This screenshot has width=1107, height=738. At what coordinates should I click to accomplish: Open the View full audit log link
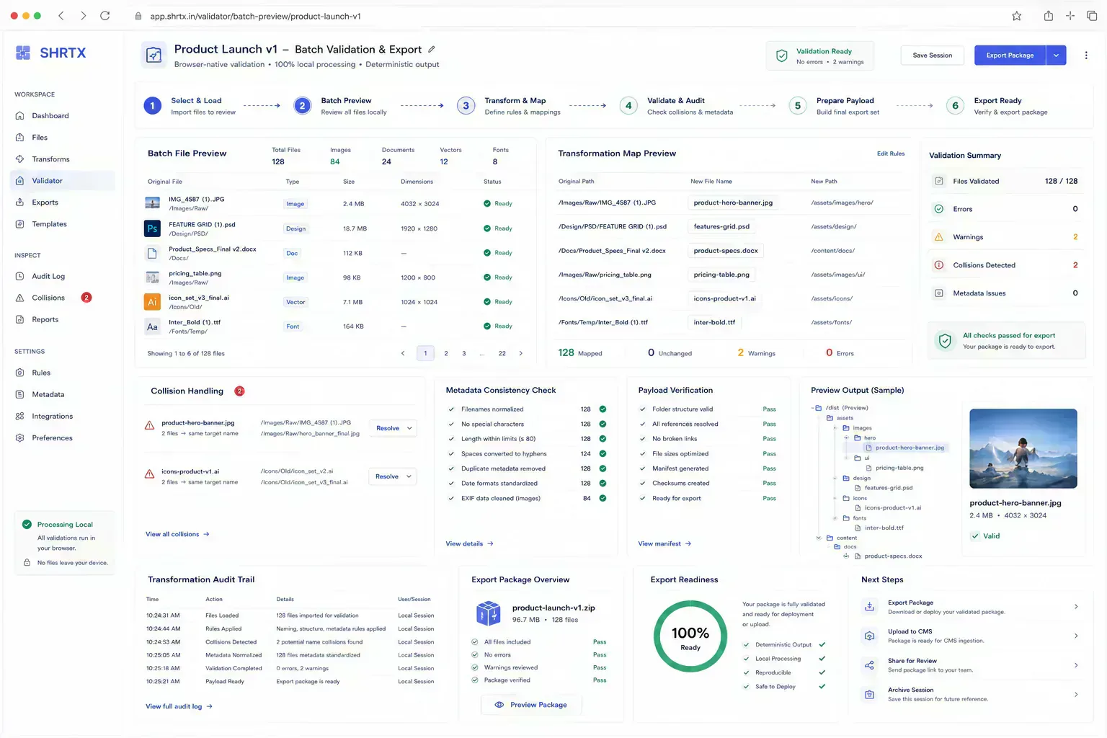coord(179,706)
